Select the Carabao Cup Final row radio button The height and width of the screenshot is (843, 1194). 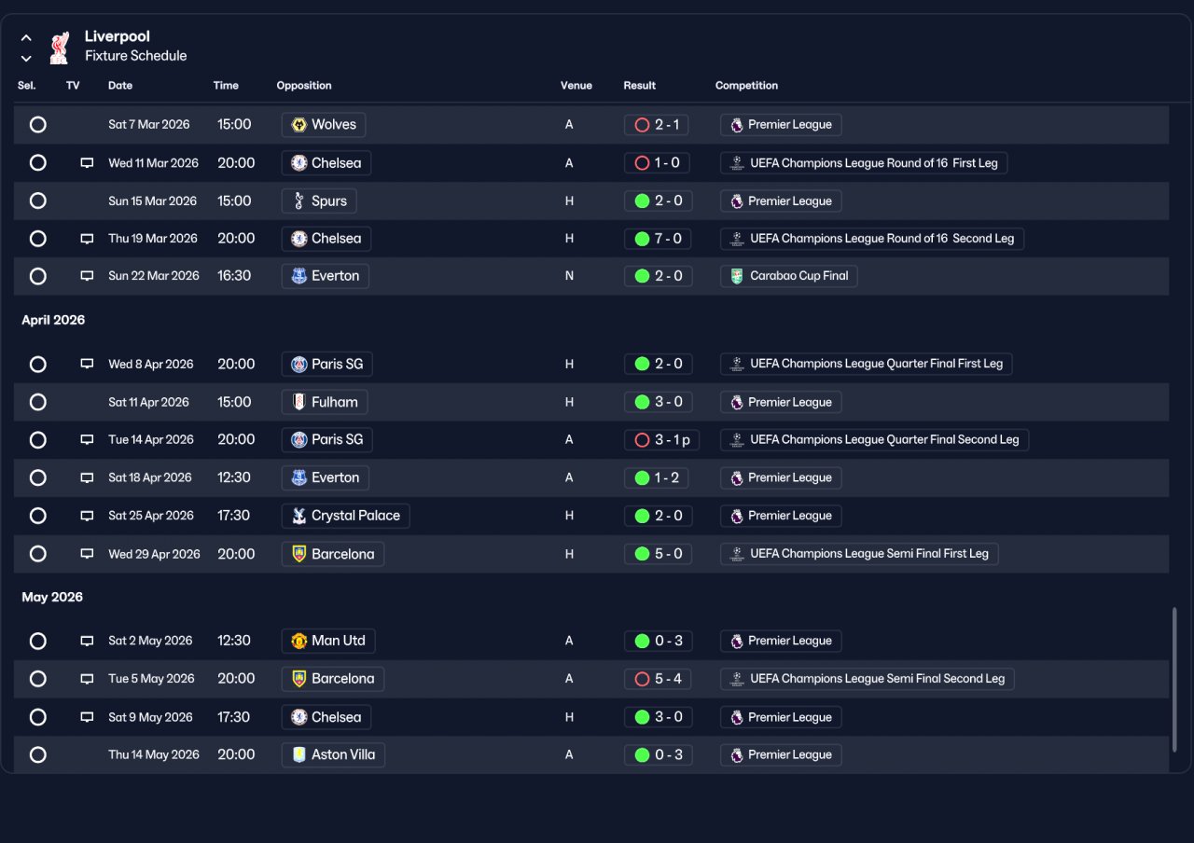tap(37, 276)
